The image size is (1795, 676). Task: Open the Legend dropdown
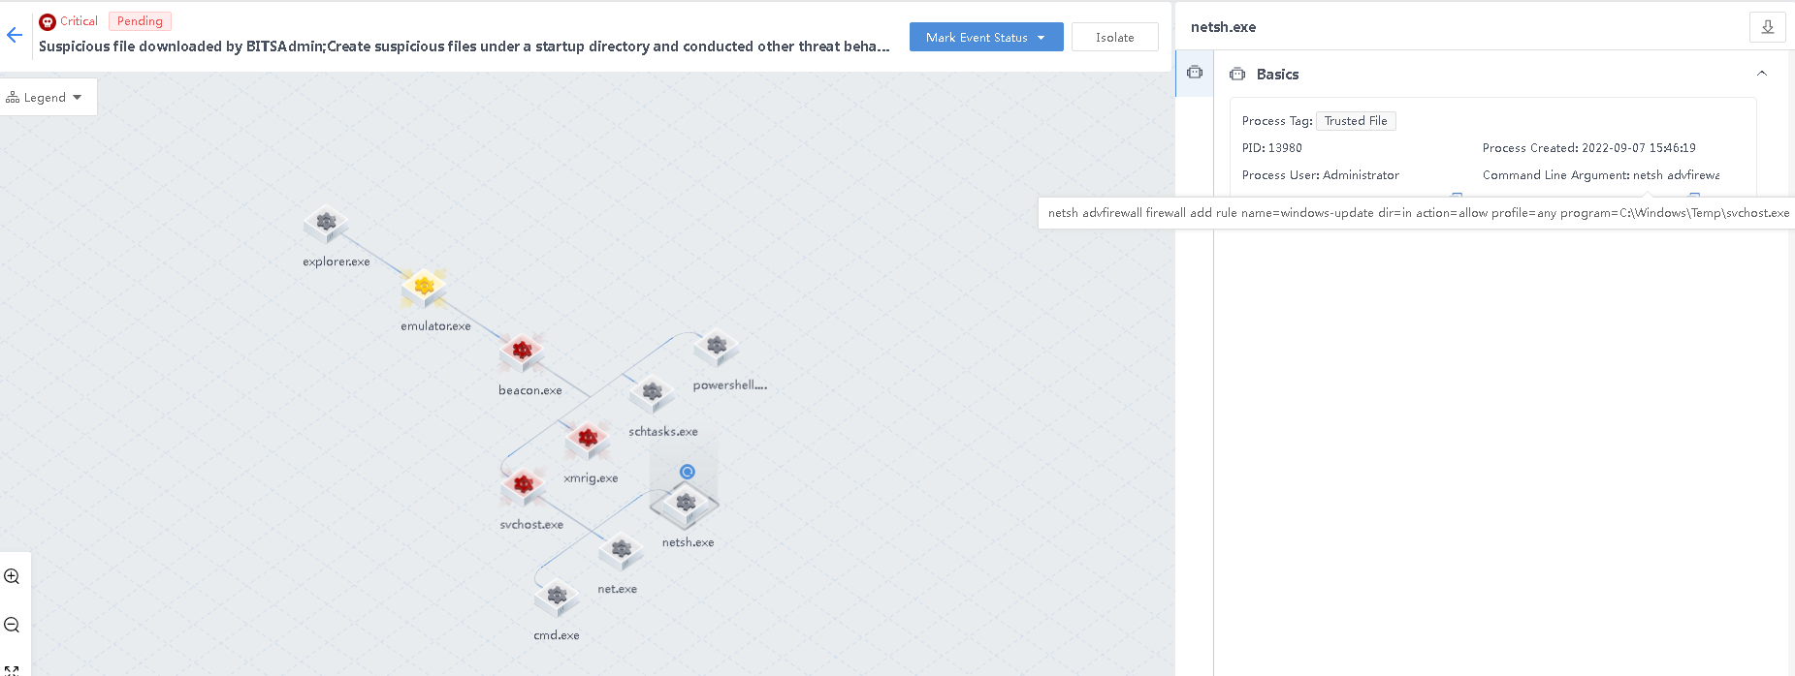click(x=44, y=98)
